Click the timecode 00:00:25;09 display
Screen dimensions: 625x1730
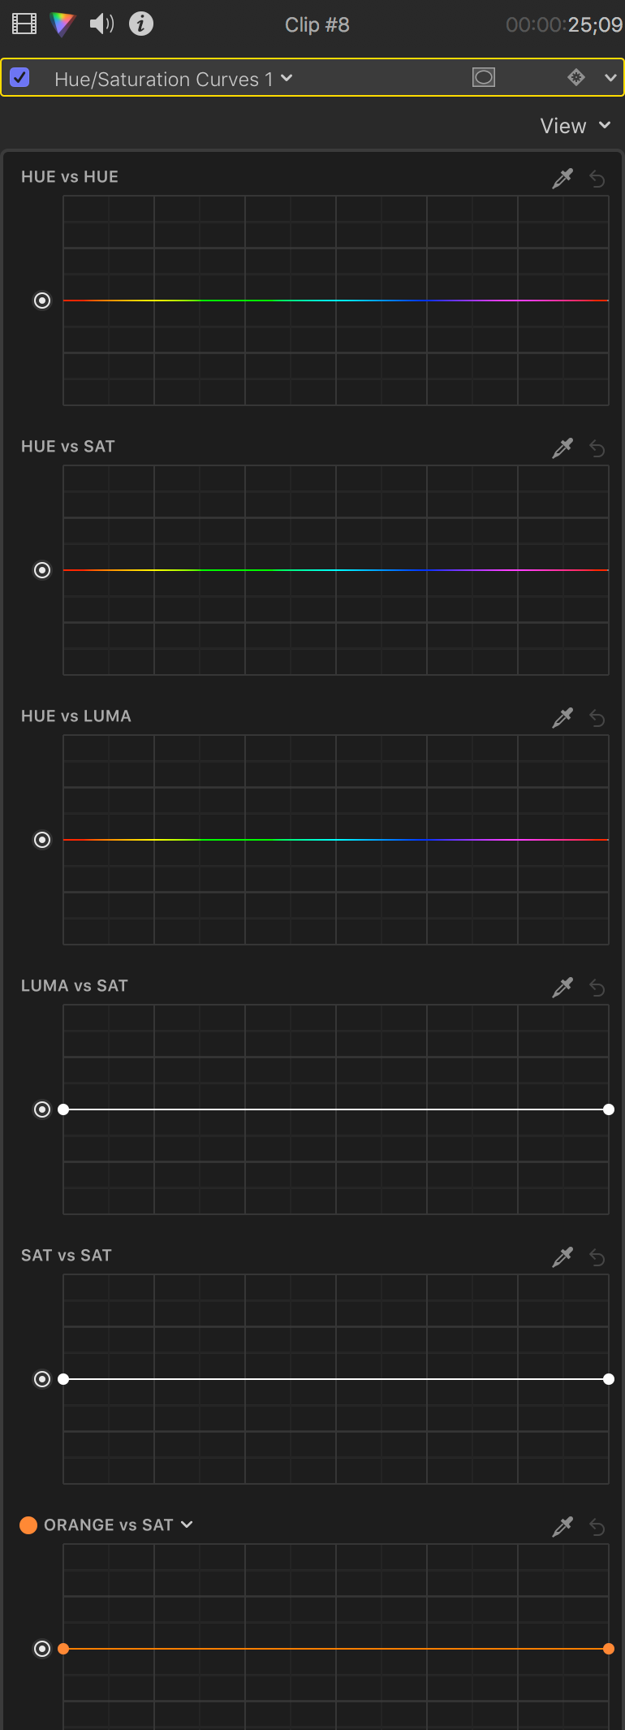click(564, 25)
